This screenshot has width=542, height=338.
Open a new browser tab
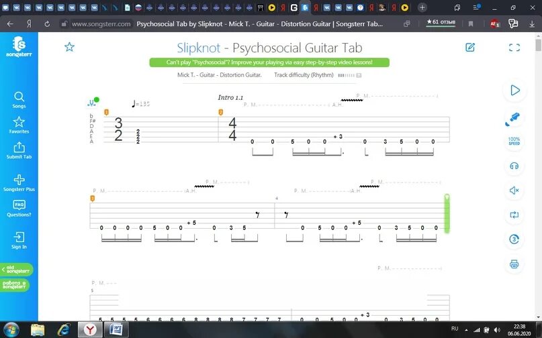[x=422, y=7]
